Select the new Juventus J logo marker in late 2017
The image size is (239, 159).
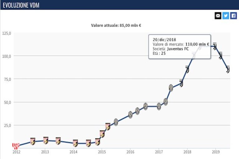(181, 83)
